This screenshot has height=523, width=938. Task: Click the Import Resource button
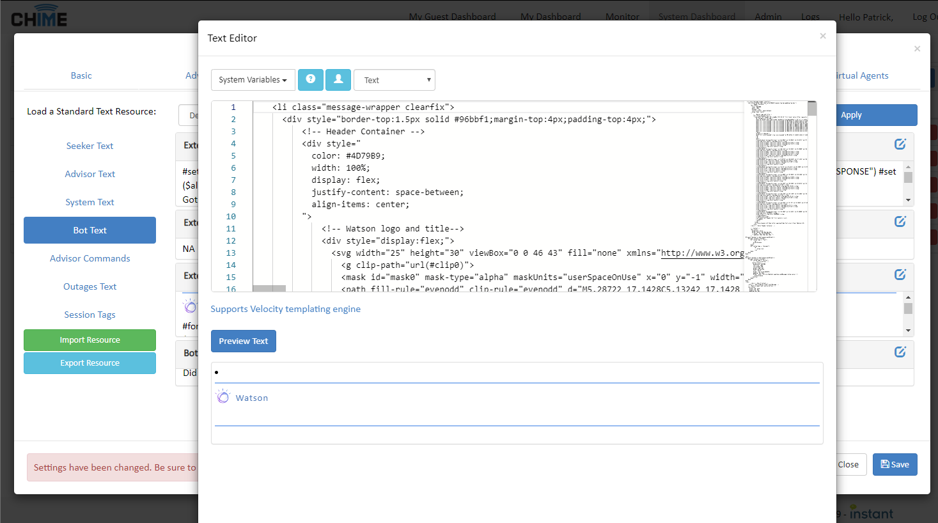point(90,340)
